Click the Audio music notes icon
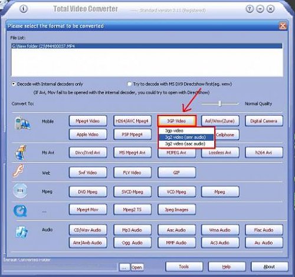The width and height of the screenshot is (295, 277). (x=22, y=232)
